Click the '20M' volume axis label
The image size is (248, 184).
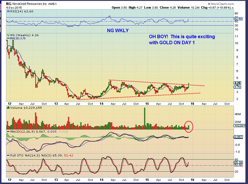point(238,122)
